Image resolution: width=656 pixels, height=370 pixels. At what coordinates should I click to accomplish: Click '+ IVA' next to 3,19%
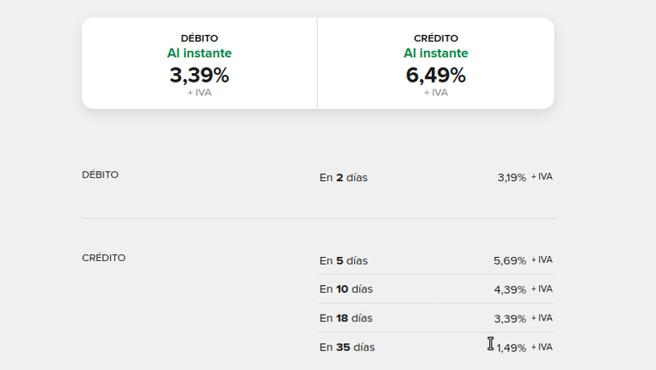pos(542,177)
